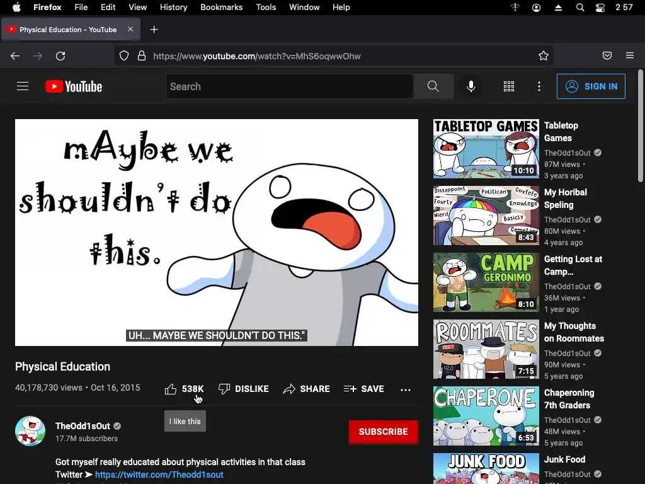Save page to Pocket icon
The image size is (645, 484).
coord(607,55)
